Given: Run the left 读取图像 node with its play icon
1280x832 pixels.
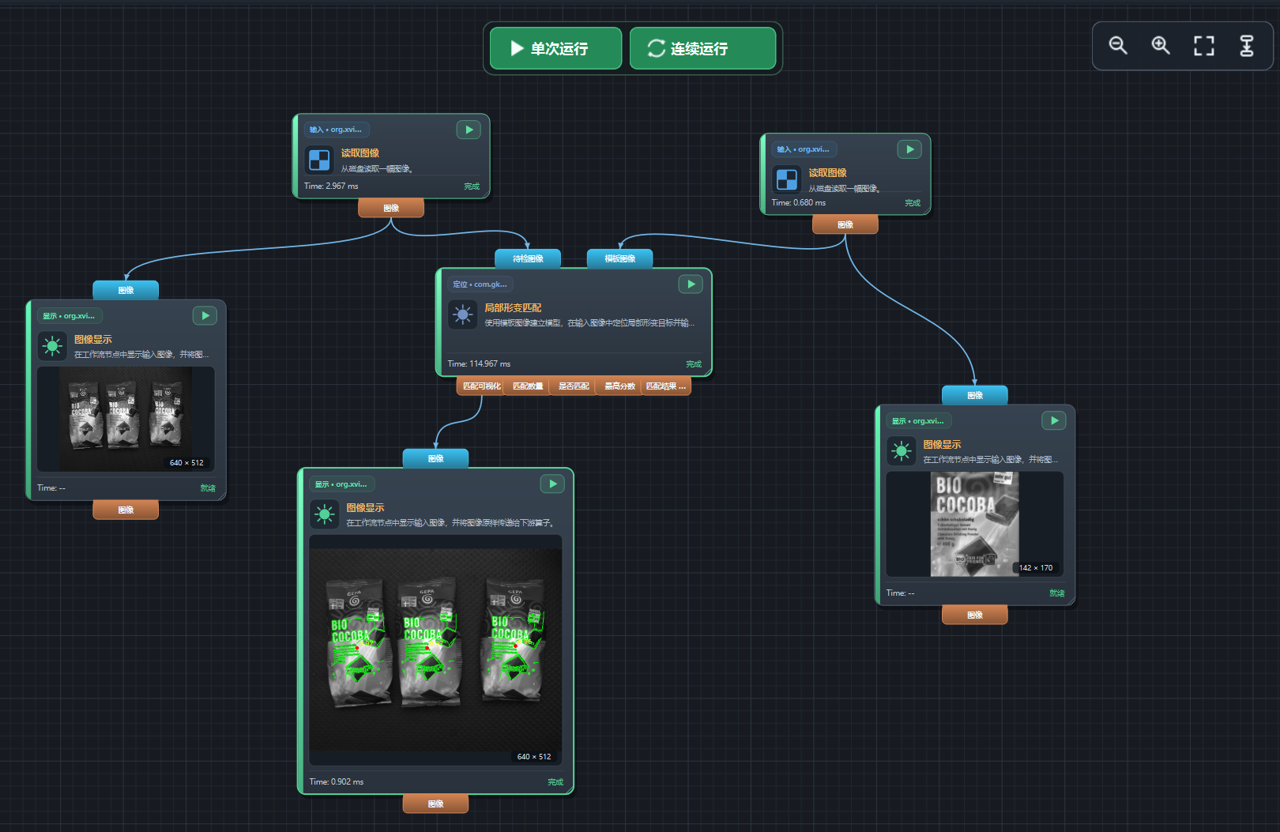Looking at the screenshot, I should [x=469, y=130].
